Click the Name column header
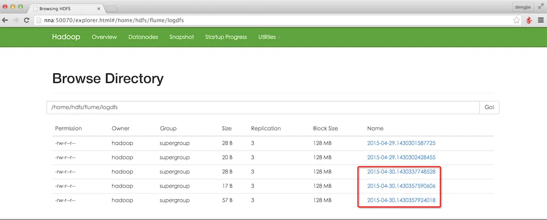This screenshot has width=547, height=220. 375,128
